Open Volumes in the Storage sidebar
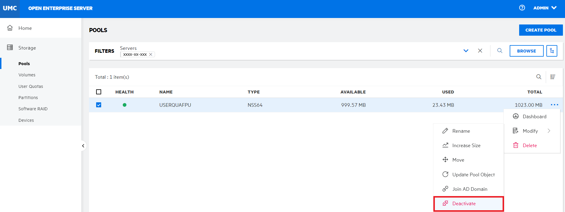This screenshot has height=212, width=565. click(x=27, y=75)
